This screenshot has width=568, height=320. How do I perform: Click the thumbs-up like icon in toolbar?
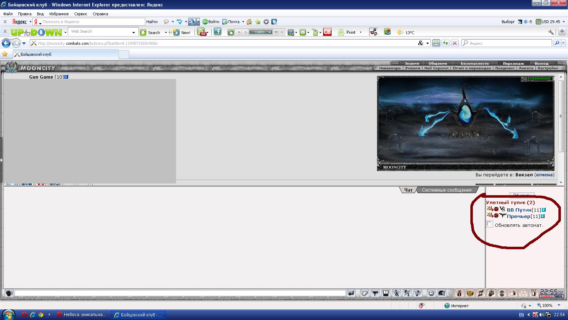[x=231, y=32]
